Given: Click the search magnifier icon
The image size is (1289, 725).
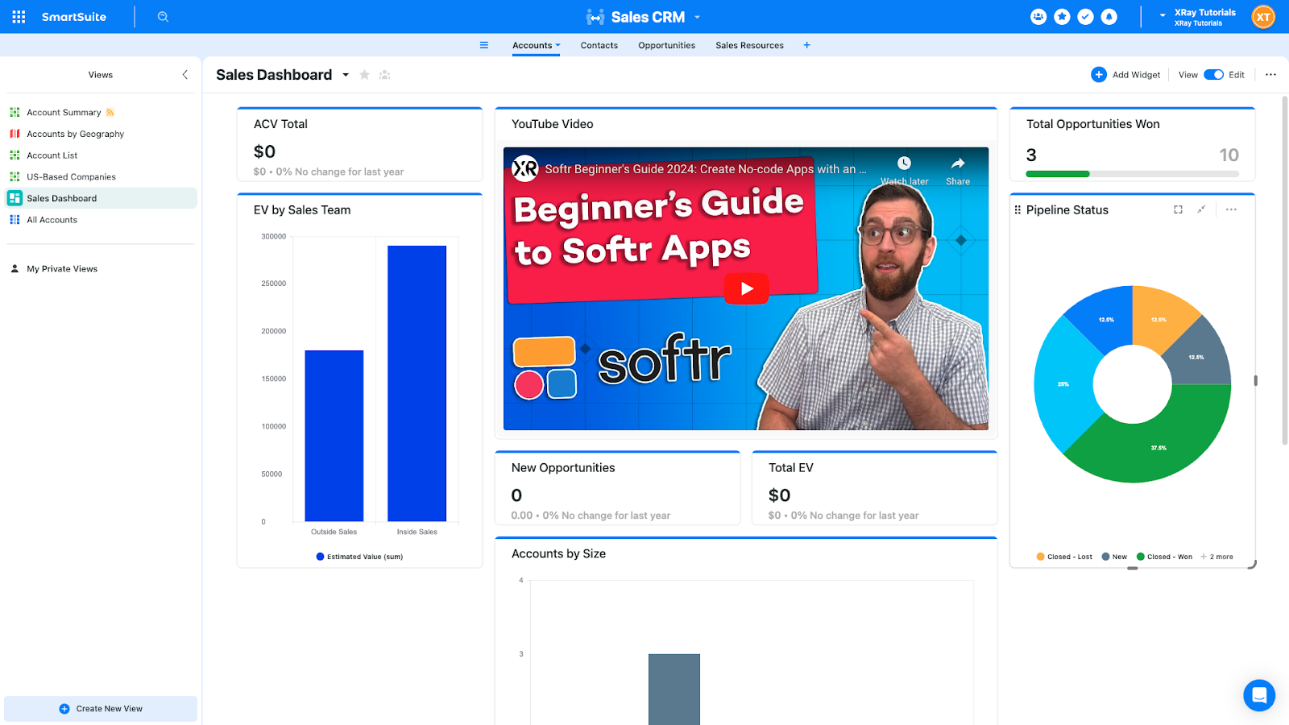Looking at the screenshot, I should coord(163,17).
